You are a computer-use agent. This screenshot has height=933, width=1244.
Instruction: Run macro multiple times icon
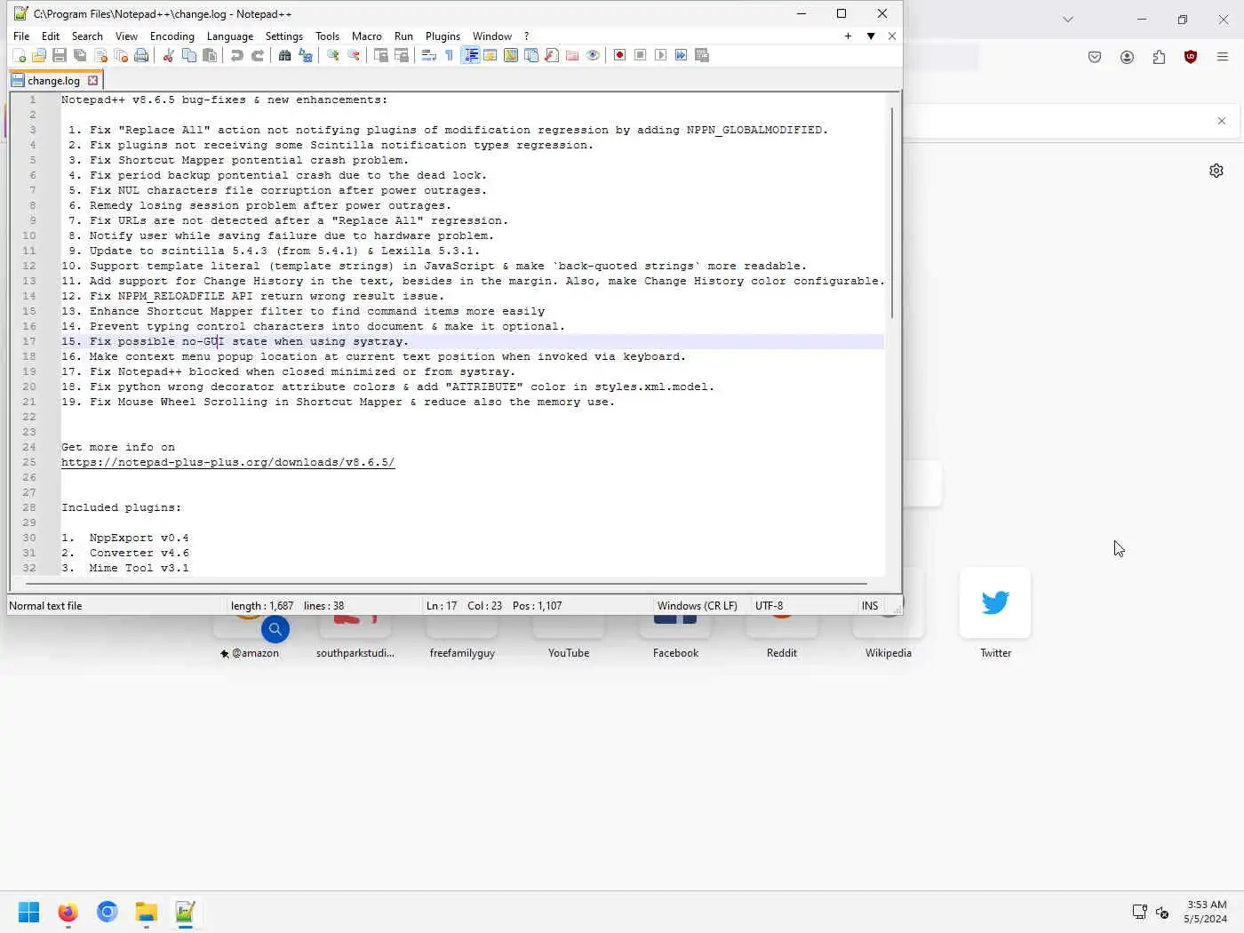(681, 55)
